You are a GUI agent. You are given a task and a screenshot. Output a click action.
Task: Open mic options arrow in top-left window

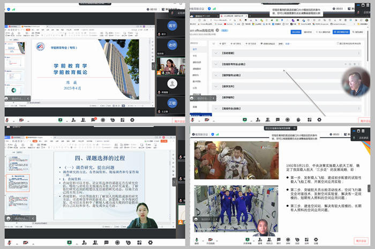coord(13,121)
